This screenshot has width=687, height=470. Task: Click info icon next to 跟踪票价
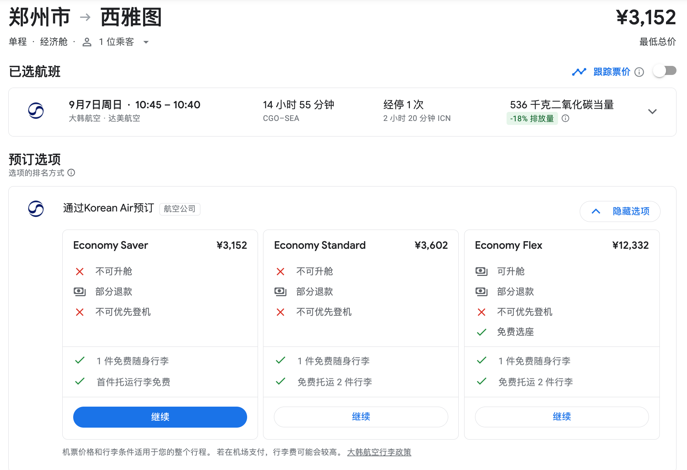(x=639, y=72)
